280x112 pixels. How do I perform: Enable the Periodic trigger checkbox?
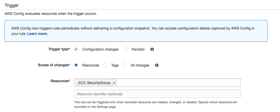(125, 49)
